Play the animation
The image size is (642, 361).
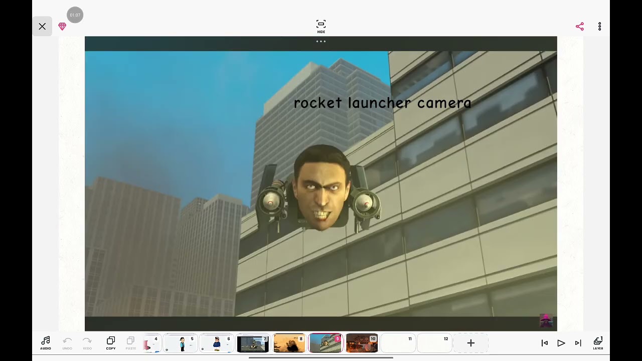point(561,343)
